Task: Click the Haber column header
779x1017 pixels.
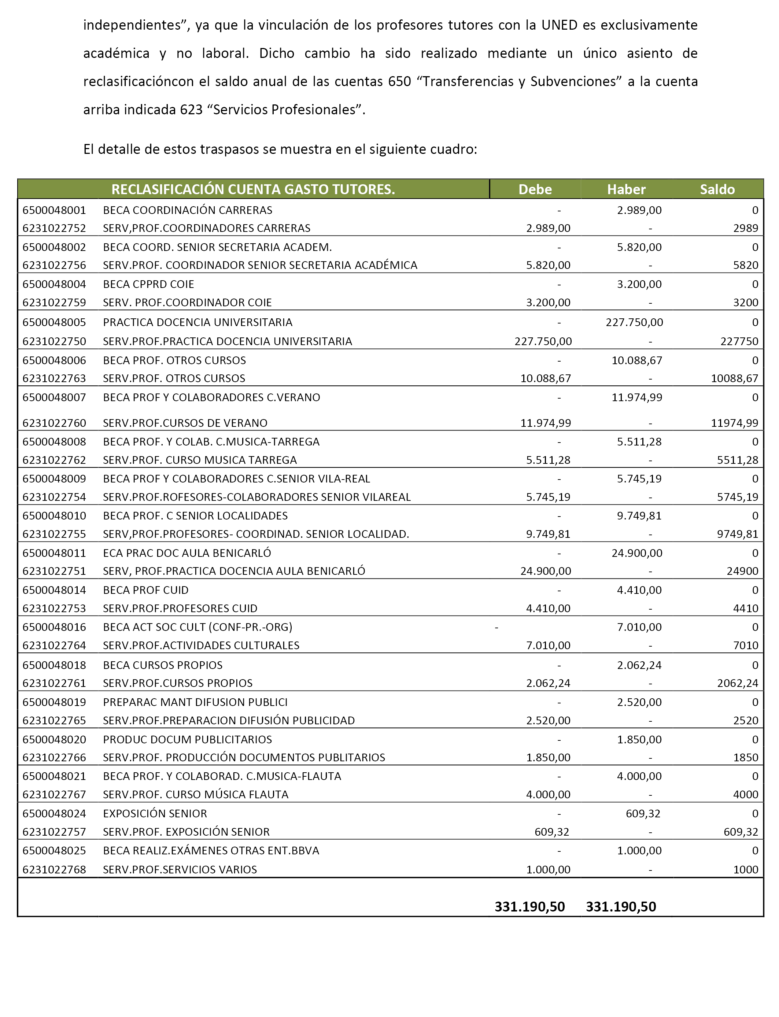Action: [626, 189]
